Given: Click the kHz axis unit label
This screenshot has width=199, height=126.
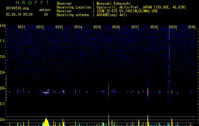Looking at the screenshot, I should click(3, 26).
